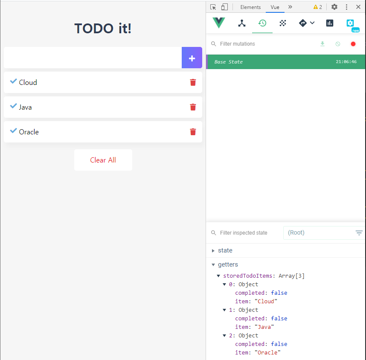Click the Oracle todo text
Viewport: 366px width, 360px height.
pyautogui.click(x=29, y=132)
